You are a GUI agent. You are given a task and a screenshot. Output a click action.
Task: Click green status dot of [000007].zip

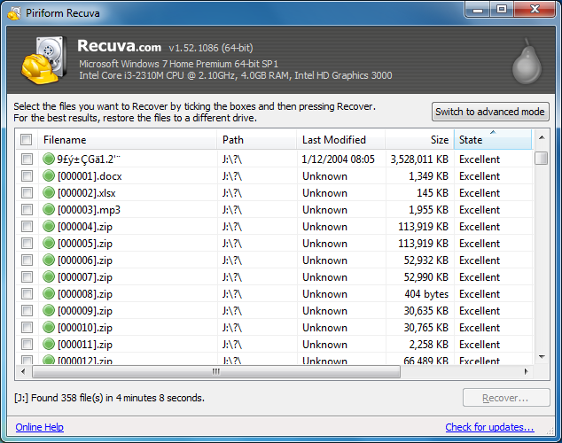pos(49,276)
